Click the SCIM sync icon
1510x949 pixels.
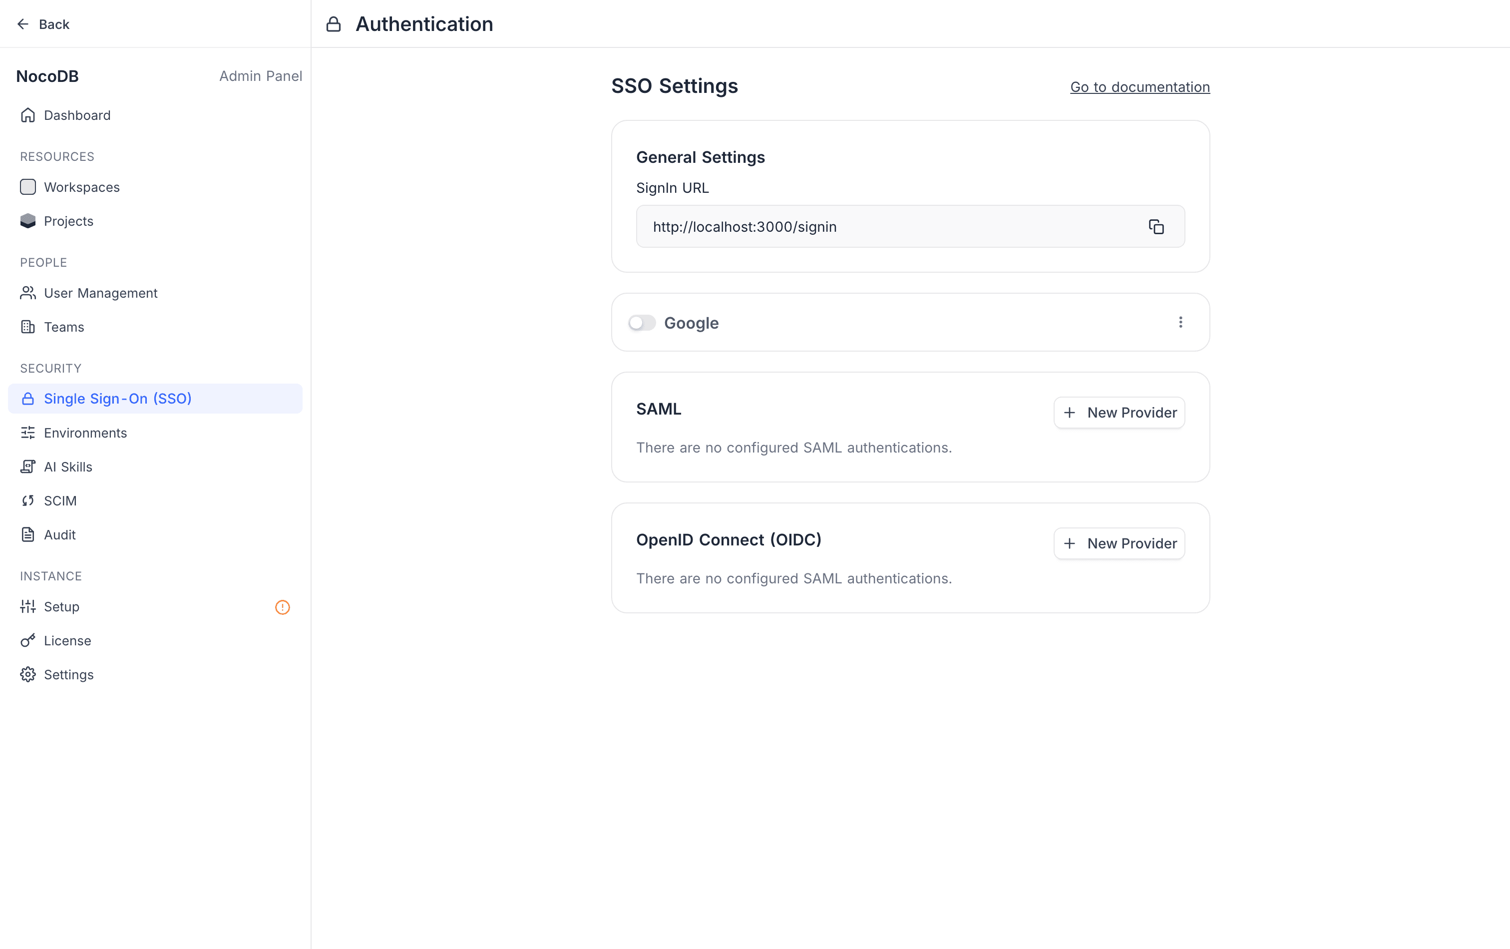(27, 500)
